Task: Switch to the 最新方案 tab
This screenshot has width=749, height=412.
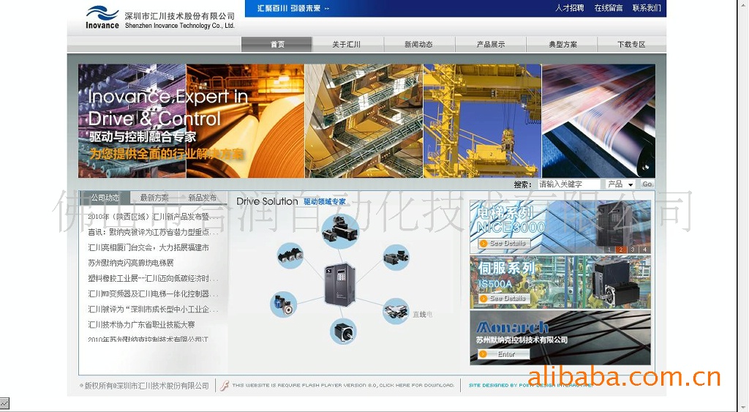Action: 154,198
